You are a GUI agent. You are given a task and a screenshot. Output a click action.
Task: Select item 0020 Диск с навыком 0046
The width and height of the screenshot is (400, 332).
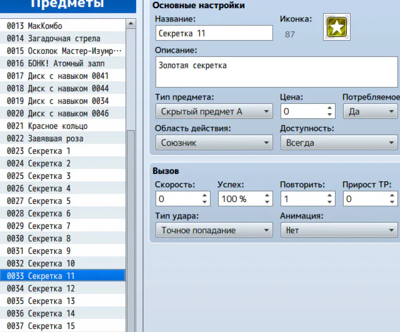(x=62, y=113)
